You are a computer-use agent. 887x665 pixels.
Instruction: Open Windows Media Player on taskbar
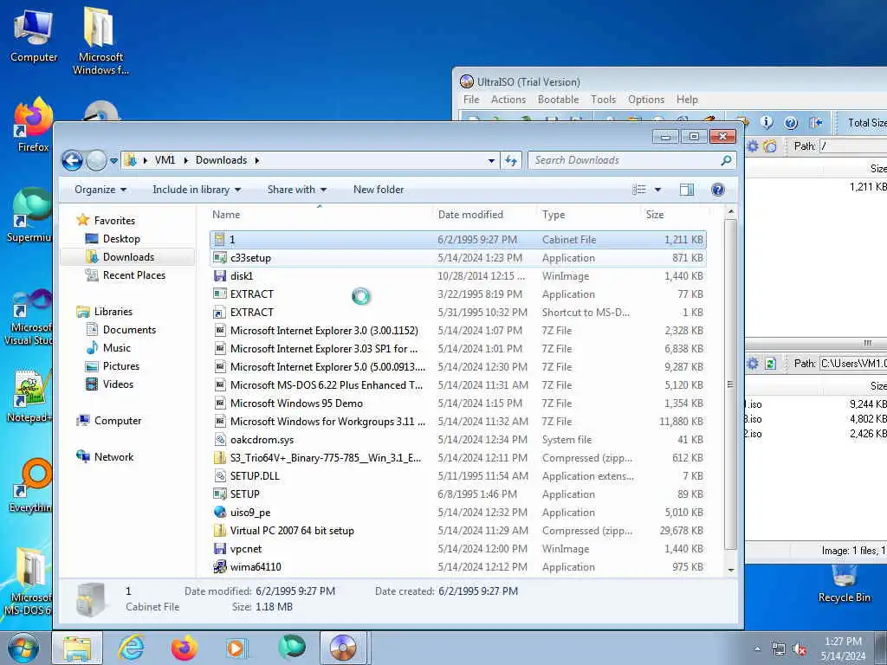pyautogui.click(x=236, y=648)
